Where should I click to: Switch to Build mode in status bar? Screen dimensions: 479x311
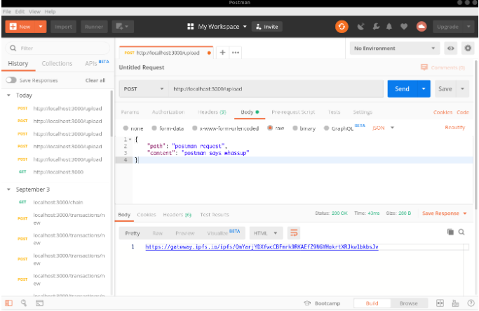[x=372, y=303]
